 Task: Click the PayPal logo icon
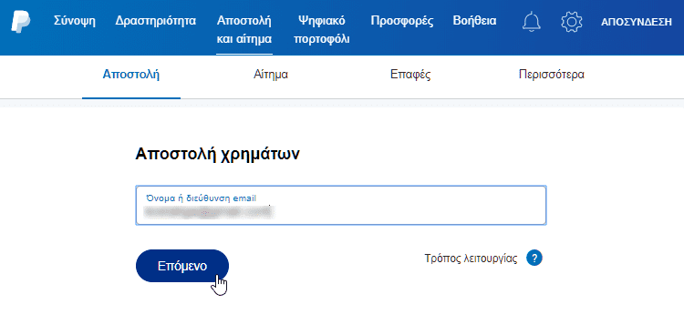click(20, 22)
